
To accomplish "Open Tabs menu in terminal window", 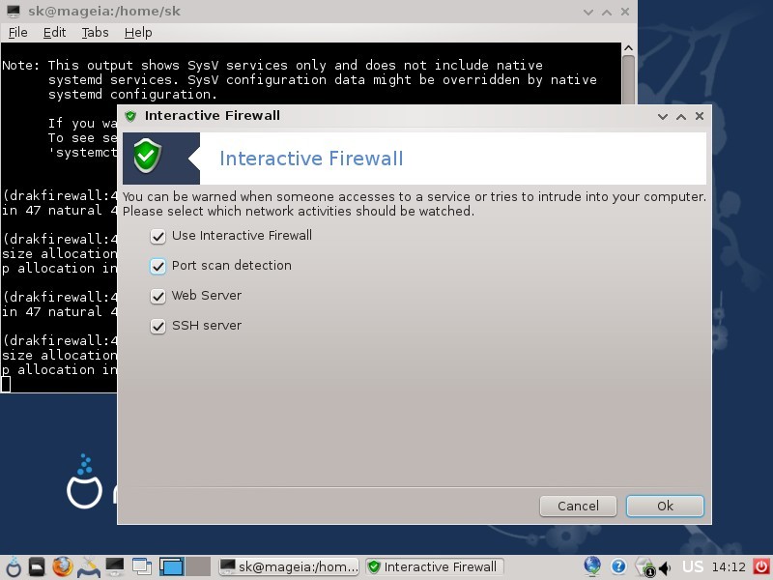I will pyautogui.click(x=95, y=33).
